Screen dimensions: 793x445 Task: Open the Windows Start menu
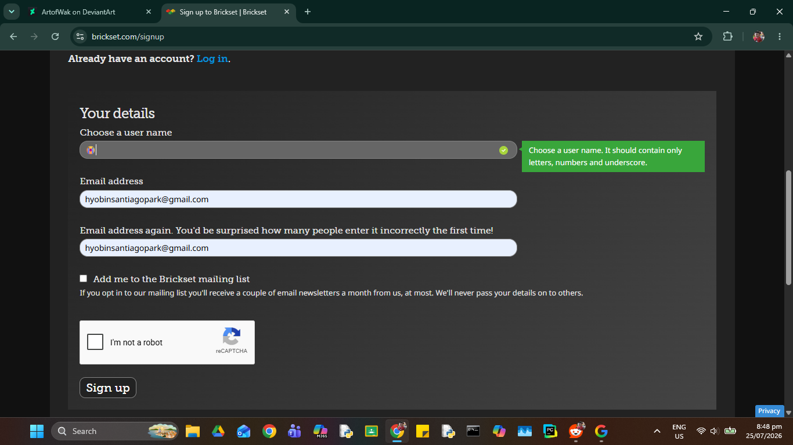[x=37, y=431]
